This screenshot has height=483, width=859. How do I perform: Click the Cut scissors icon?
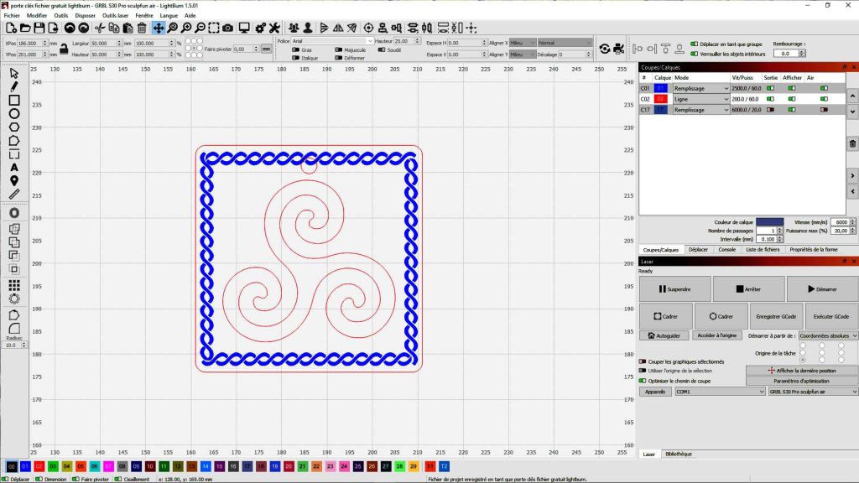click(100, 28)
